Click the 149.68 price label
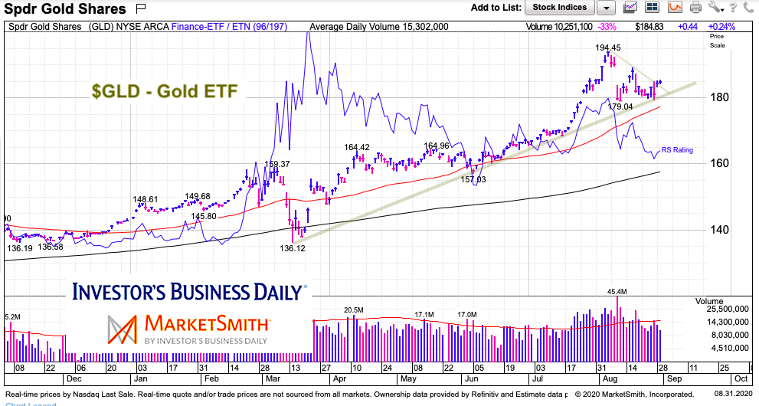 pos(198,196)
